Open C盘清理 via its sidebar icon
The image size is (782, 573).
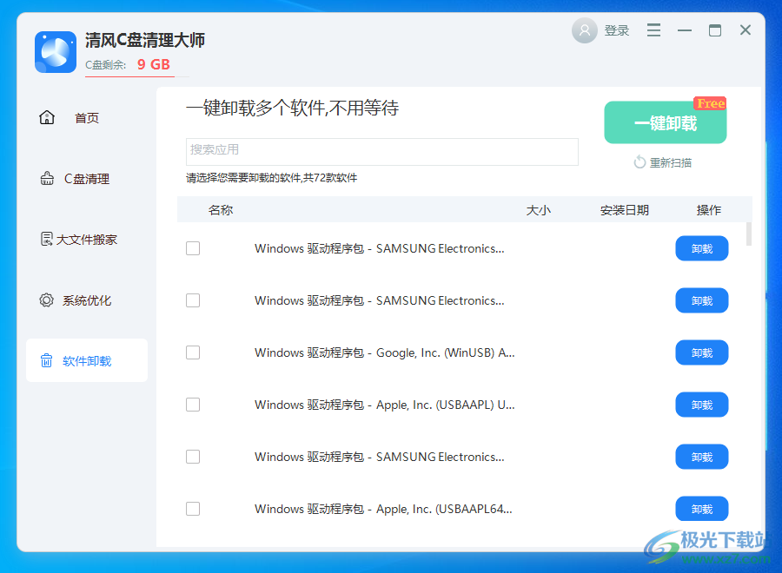(46, 178)
